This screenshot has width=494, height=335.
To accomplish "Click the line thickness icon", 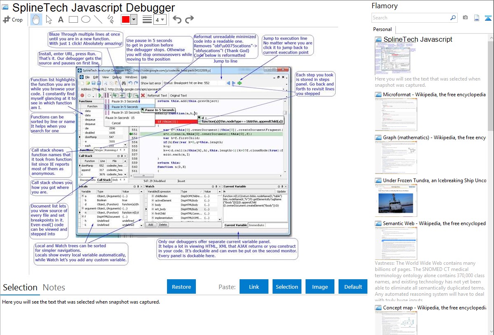I will [147, 19].
